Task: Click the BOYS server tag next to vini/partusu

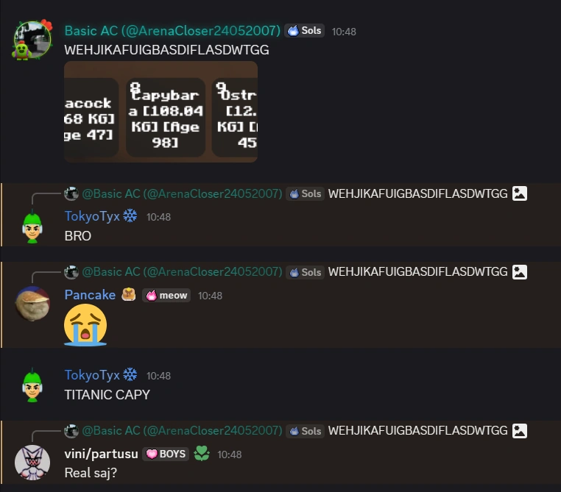Action: (x=166, y=454)
